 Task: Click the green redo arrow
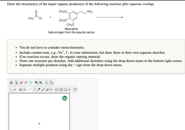pyautogui.click(x=30, y=83)
